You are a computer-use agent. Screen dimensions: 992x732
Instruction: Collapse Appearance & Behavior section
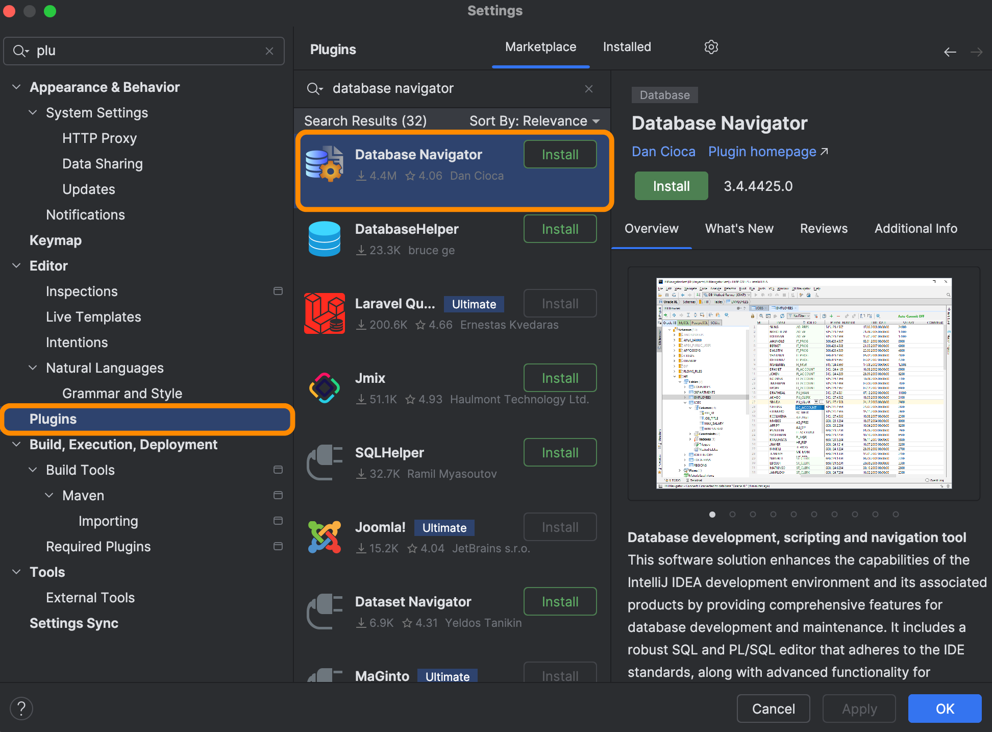[16, 87]
